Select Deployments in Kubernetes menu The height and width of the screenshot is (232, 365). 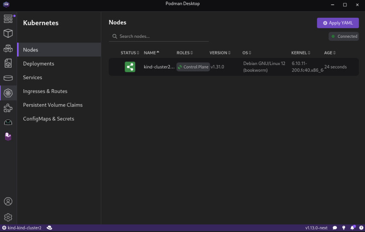coord(59,64)
